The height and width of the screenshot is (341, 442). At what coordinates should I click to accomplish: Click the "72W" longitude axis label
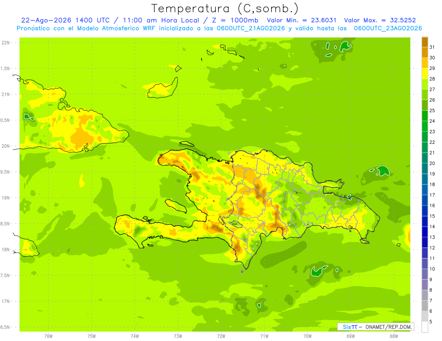pos(221,336)
